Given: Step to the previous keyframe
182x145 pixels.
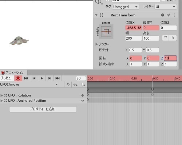Looking at the screenshot, I should click(34, 78).
